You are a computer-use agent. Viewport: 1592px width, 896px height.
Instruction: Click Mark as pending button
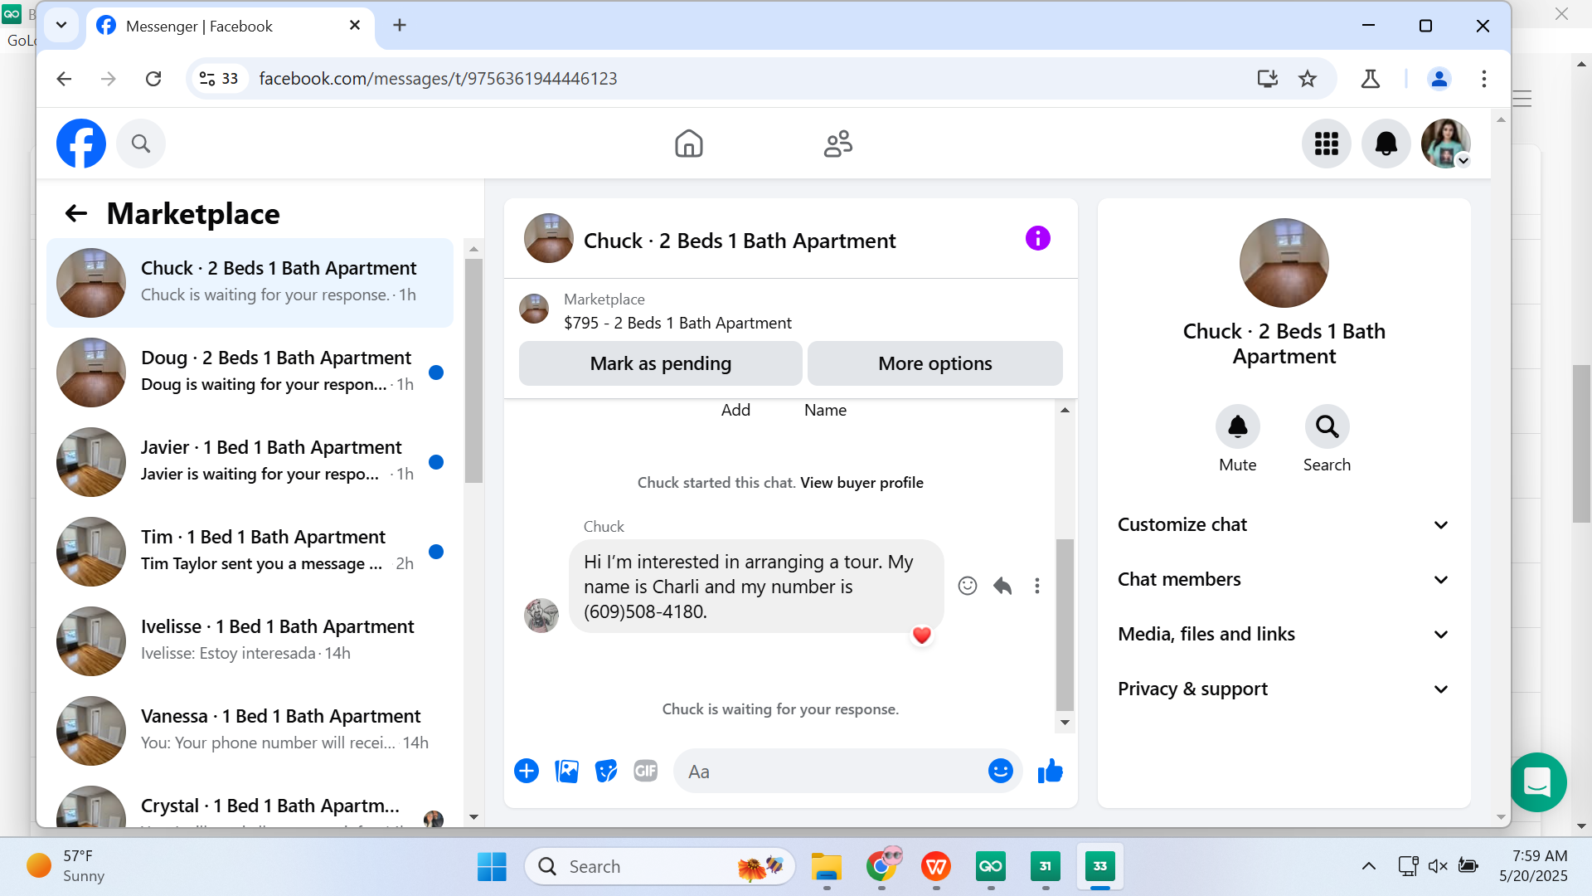tap(660, 363)
